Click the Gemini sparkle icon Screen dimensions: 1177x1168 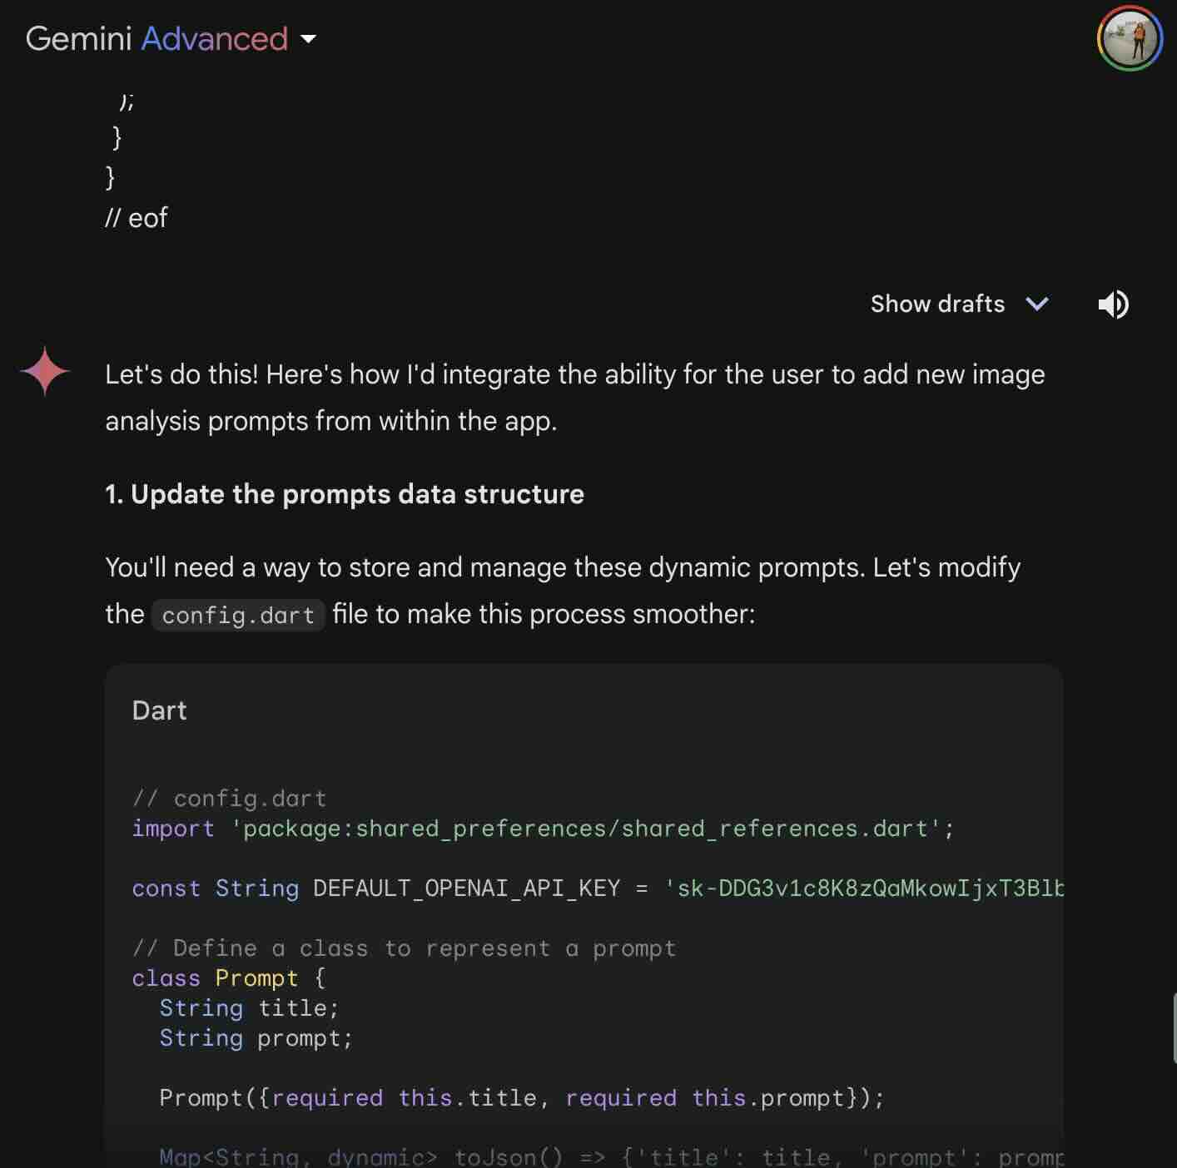(45, 371)
